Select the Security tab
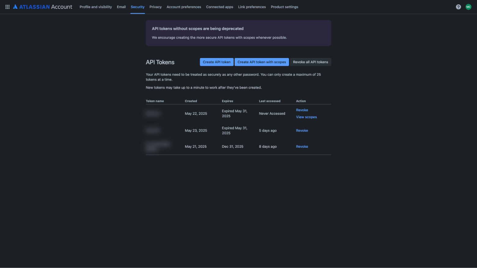477x268 pixels. tap(137, 7)
